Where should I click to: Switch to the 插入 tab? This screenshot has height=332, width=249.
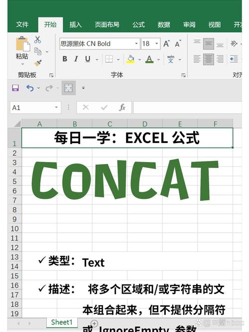pos(76,24)
